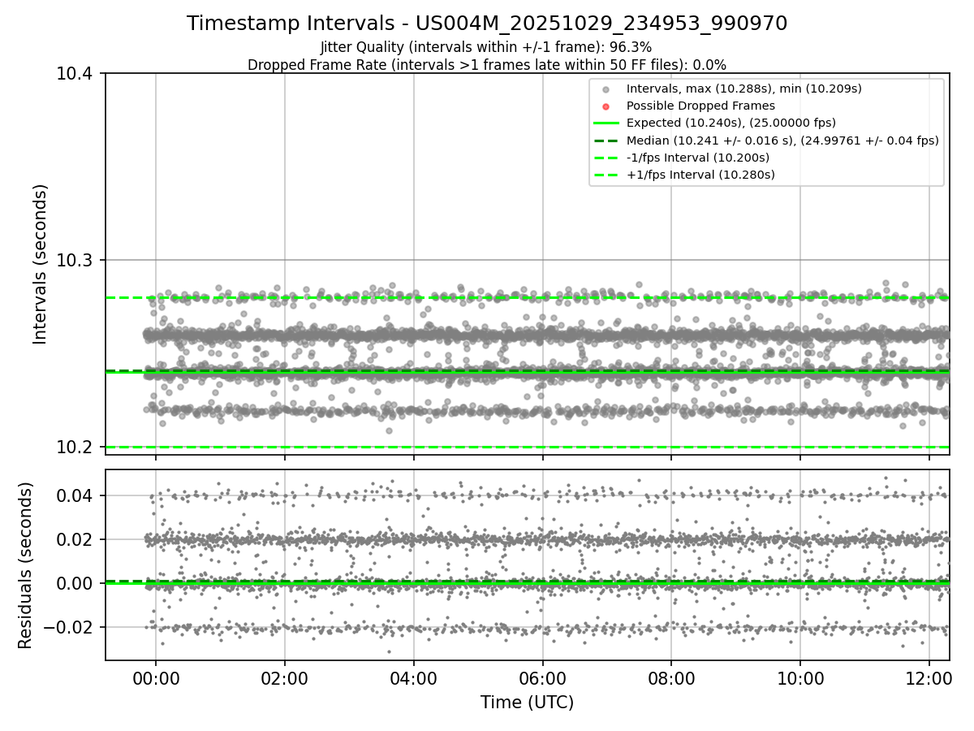
Task: Click the dashed green line sample for +1/fps Interval
Action: 606,175
